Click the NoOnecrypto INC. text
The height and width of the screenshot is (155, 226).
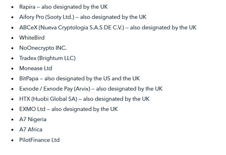(43, 48)
